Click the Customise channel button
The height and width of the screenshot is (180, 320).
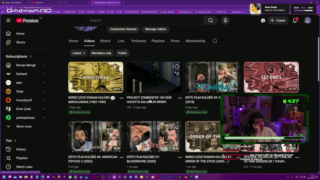123,29
